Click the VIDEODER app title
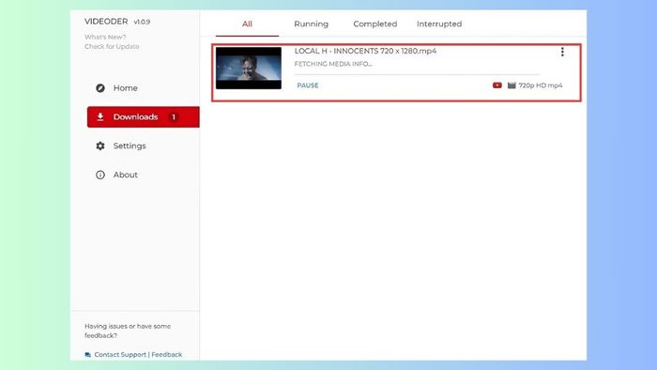Image resolution: width=657 pixels, height=370 pixels. [x=106, y=22]
